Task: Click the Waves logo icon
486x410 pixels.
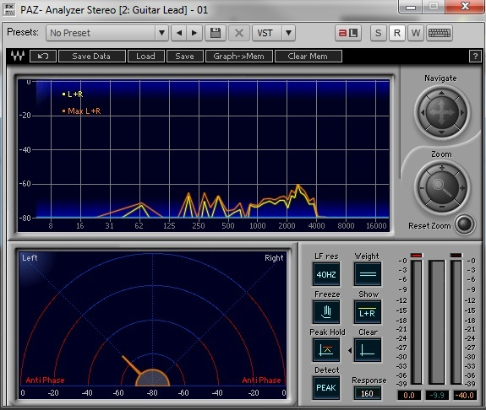Action: [x=18, y=56]
